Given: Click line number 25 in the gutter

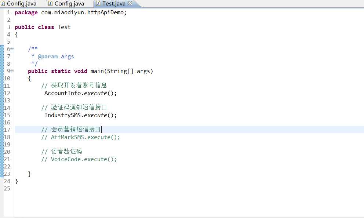Looking at the screenshot, I should click(x=7, y=189).
